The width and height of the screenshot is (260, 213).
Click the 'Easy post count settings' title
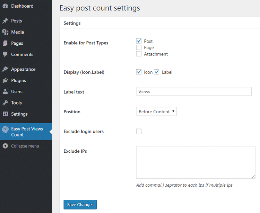click(x=99, y=8)
